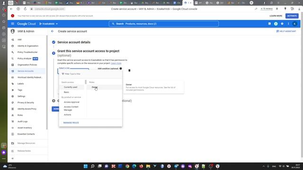
Task: Select the Access Context Manager category
Action: [71, 108]
